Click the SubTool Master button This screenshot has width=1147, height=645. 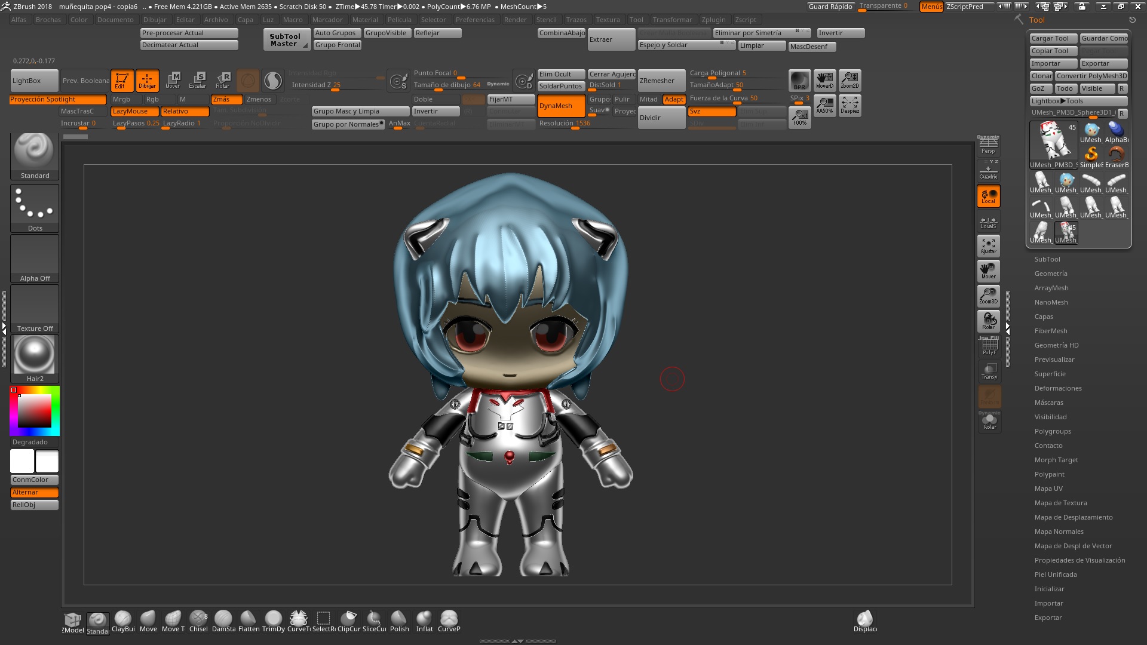[x=287, y=40]
